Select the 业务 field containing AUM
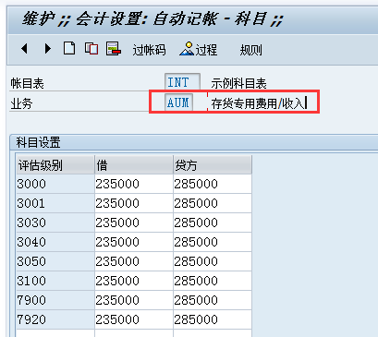378x337 pixels. (x=178, y=102)
